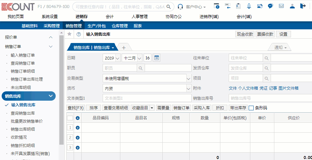The width and height of the screenshot is (312, 160).
Task: Open the 会计 top menu
Action: (110, 17)
